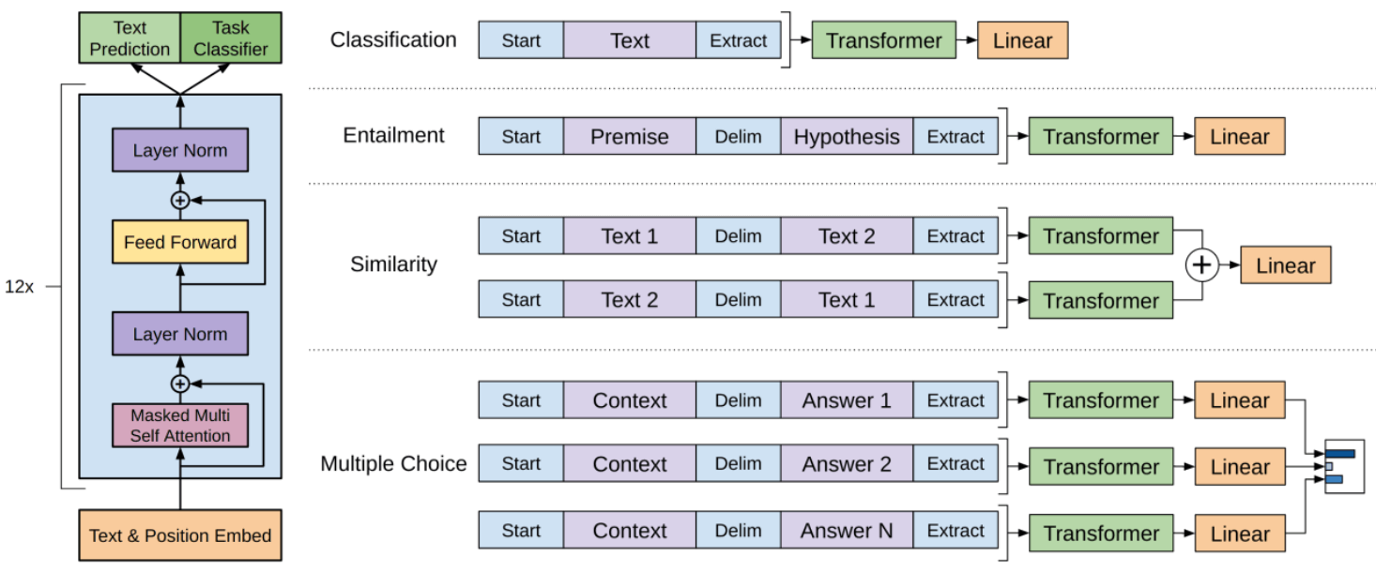Click the Entailment task label
Viewport: 1376px width, 572px height.
(393, 135)
